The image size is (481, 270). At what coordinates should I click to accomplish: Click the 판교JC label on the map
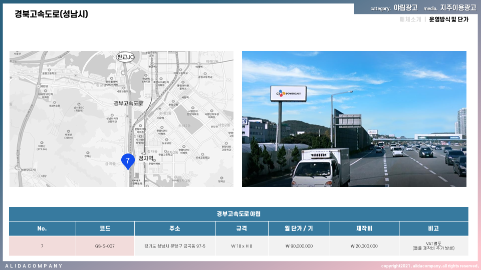[125, 57]
